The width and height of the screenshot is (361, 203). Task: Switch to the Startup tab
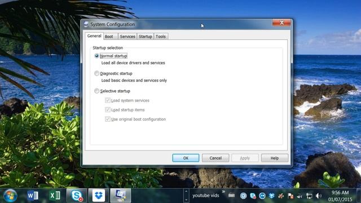point(146,36)
